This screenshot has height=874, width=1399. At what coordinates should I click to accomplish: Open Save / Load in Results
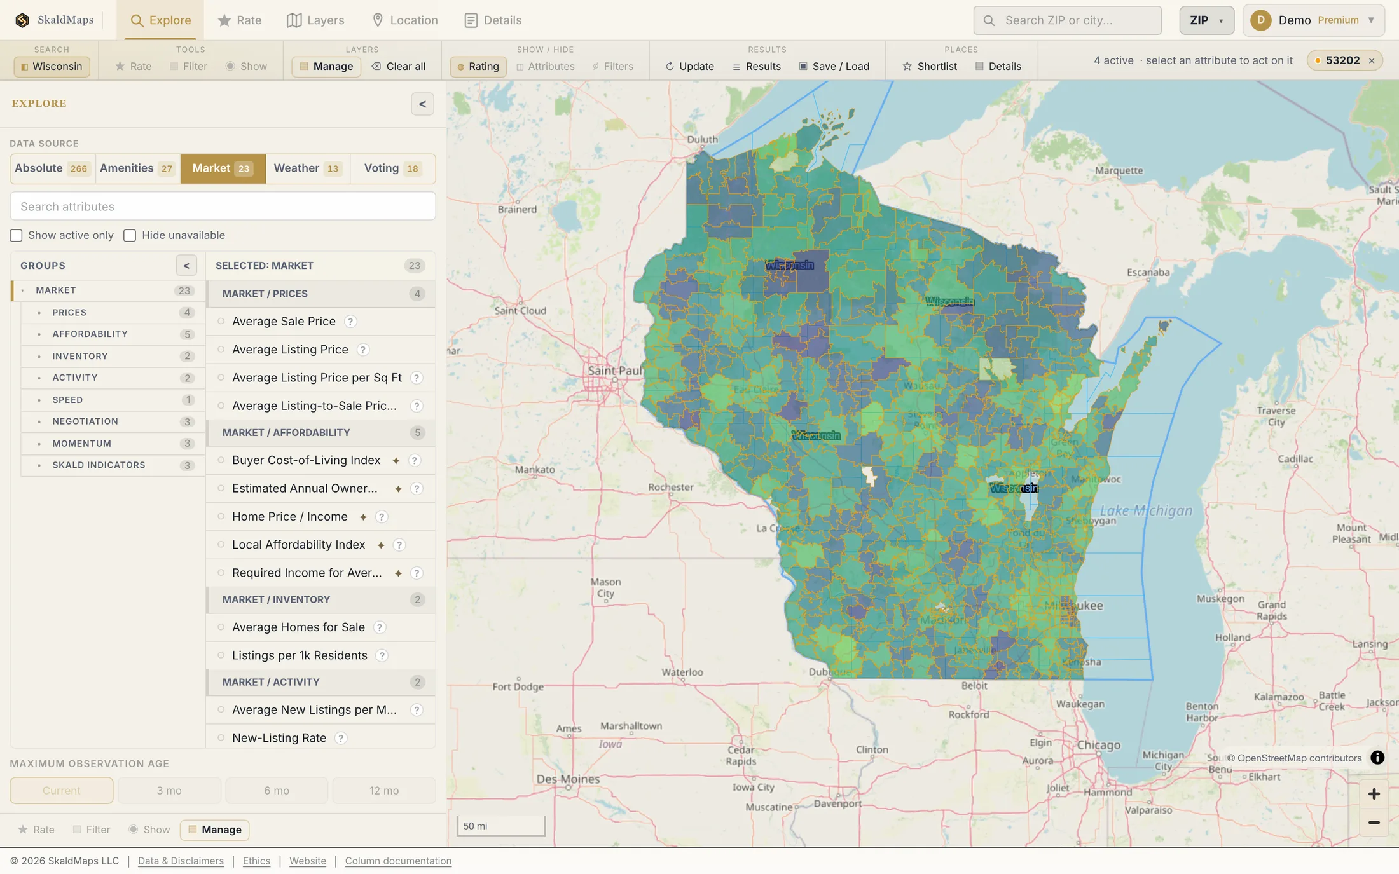point(834,67)
